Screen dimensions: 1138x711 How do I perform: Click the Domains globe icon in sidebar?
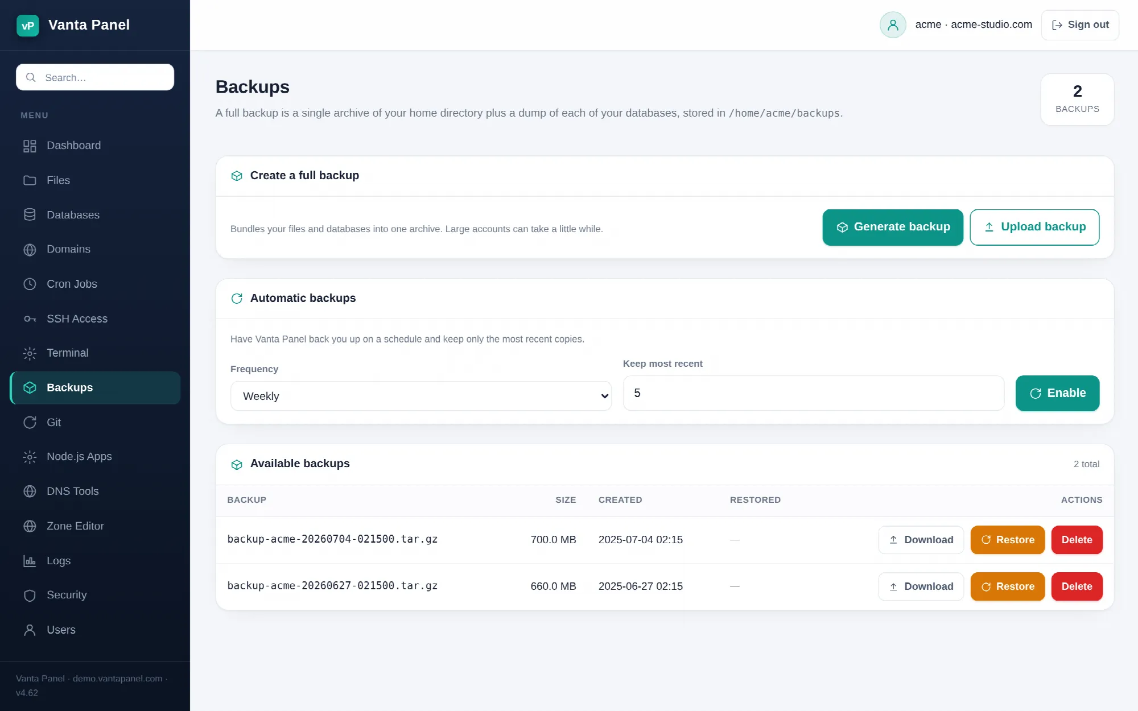(30, 250)
